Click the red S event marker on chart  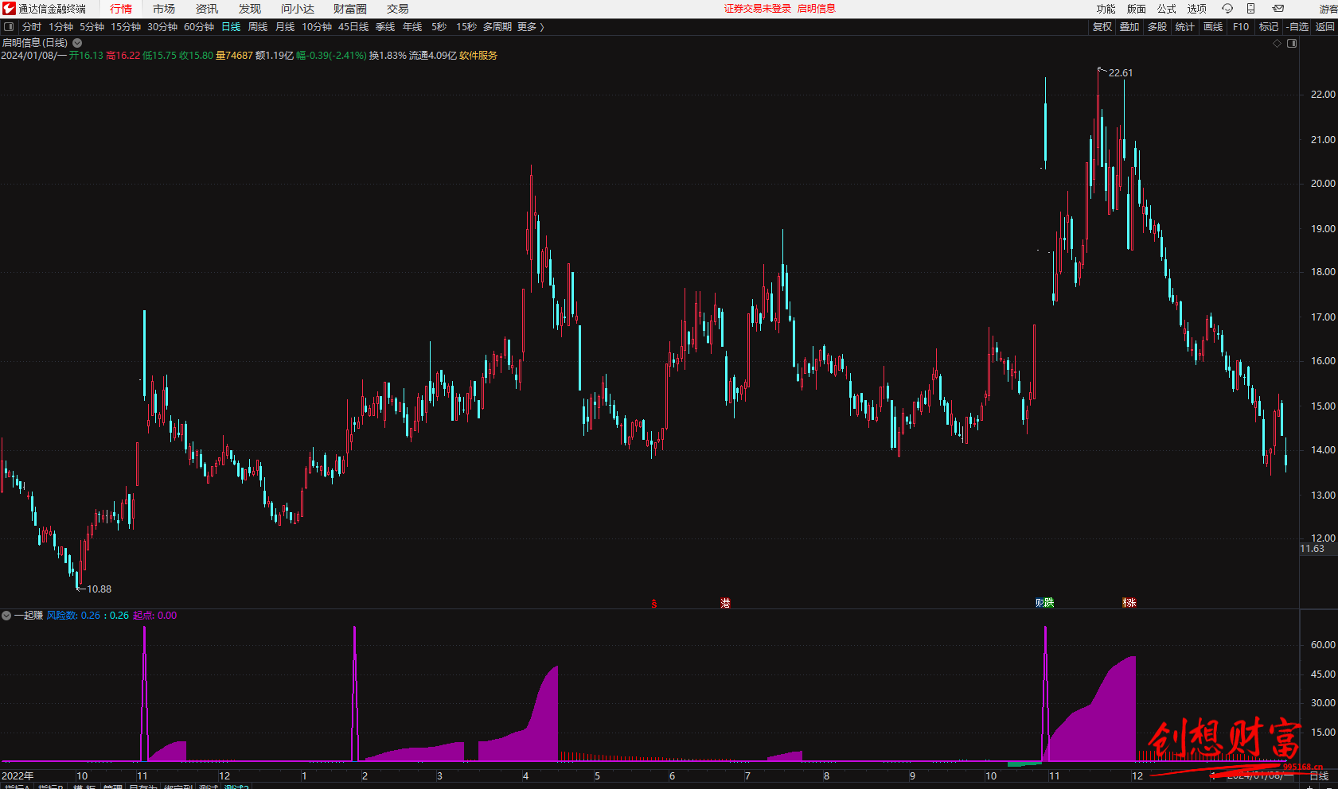[654, 604]
